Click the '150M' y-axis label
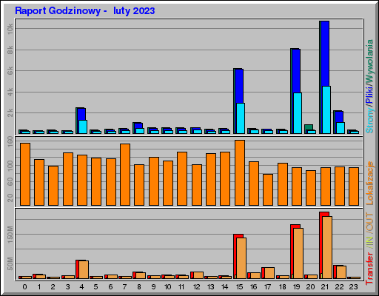Image resolution: width=379 pixels, height=296 pixels. click(10, 235)
